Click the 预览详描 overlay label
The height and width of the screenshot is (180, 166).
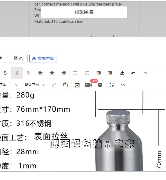click(84, 12)
